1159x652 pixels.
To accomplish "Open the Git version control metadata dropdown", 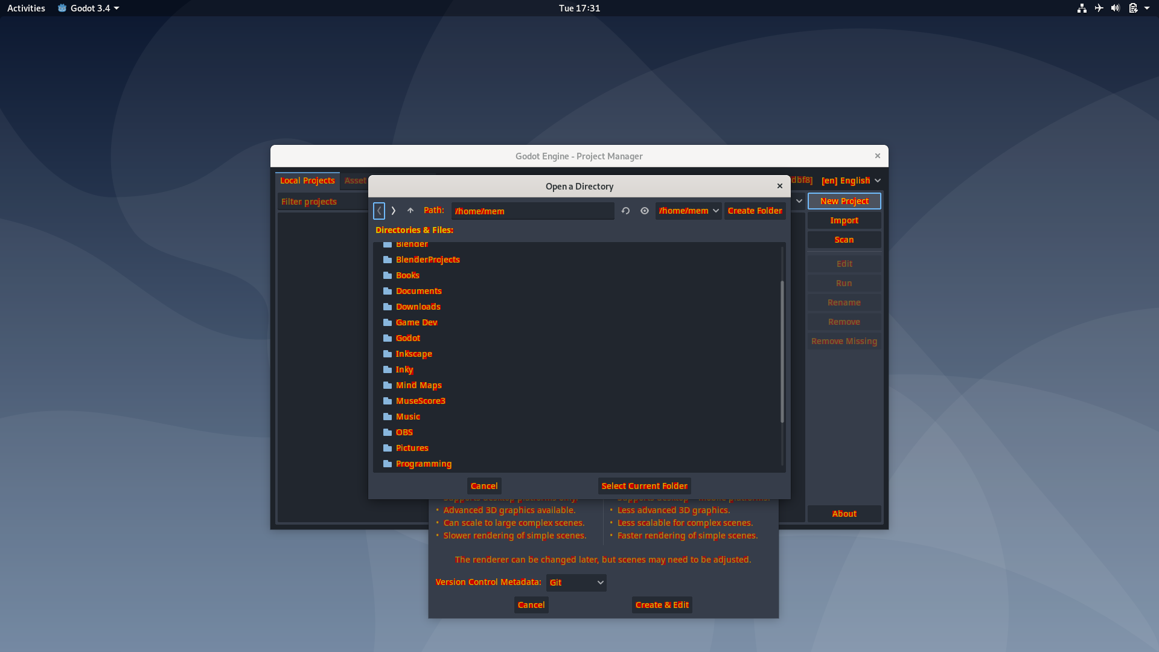I will point(575,582).
